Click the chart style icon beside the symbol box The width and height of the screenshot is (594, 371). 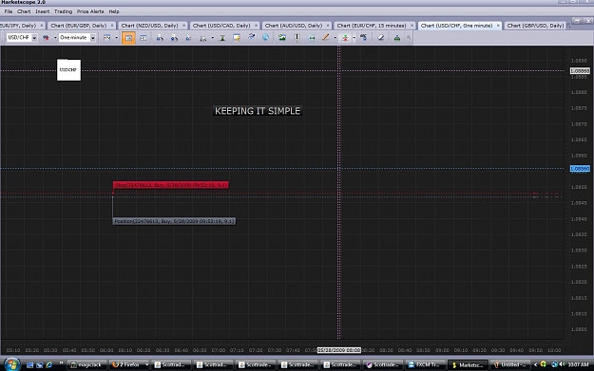(46, 38)
